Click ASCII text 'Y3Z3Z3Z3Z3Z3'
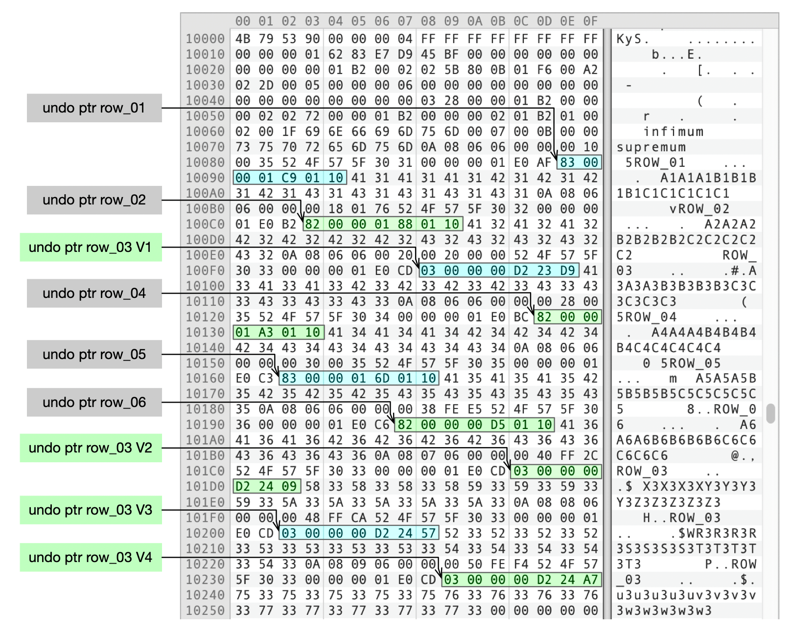 (669, 502)
